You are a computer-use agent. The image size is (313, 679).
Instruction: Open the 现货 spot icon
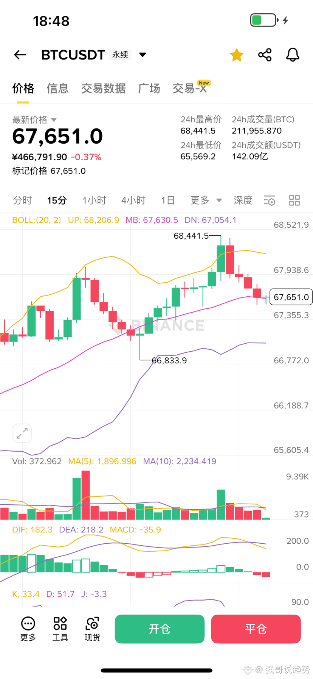coord(92,629)
